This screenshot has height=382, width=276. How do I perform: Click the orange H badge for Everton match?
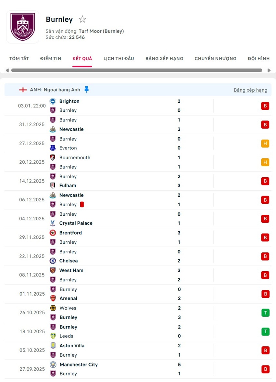(265, 144)
